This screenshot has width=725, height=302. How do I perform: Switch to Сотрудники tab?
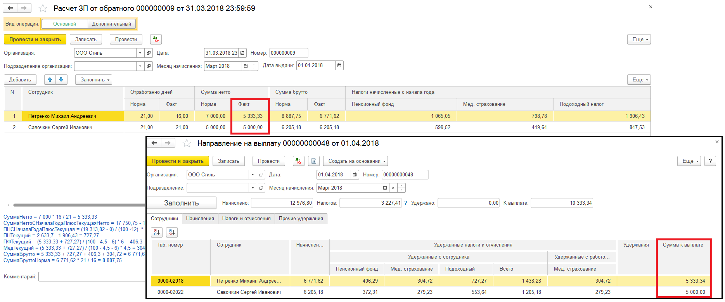coord(164,218)
